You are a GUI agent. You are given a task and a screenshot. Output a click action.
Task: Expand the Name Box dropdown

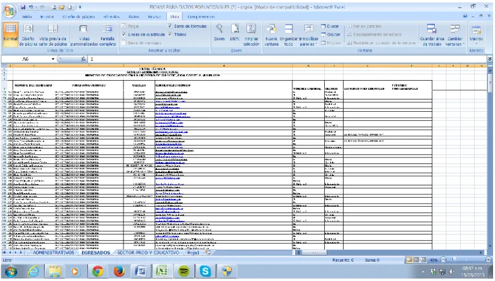(x=52, y=59)
